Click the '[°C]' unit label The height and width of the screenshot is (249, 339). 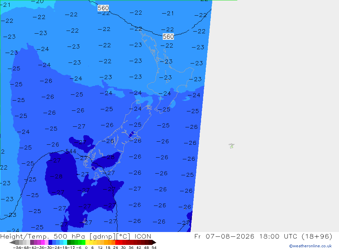coord(123,236)
